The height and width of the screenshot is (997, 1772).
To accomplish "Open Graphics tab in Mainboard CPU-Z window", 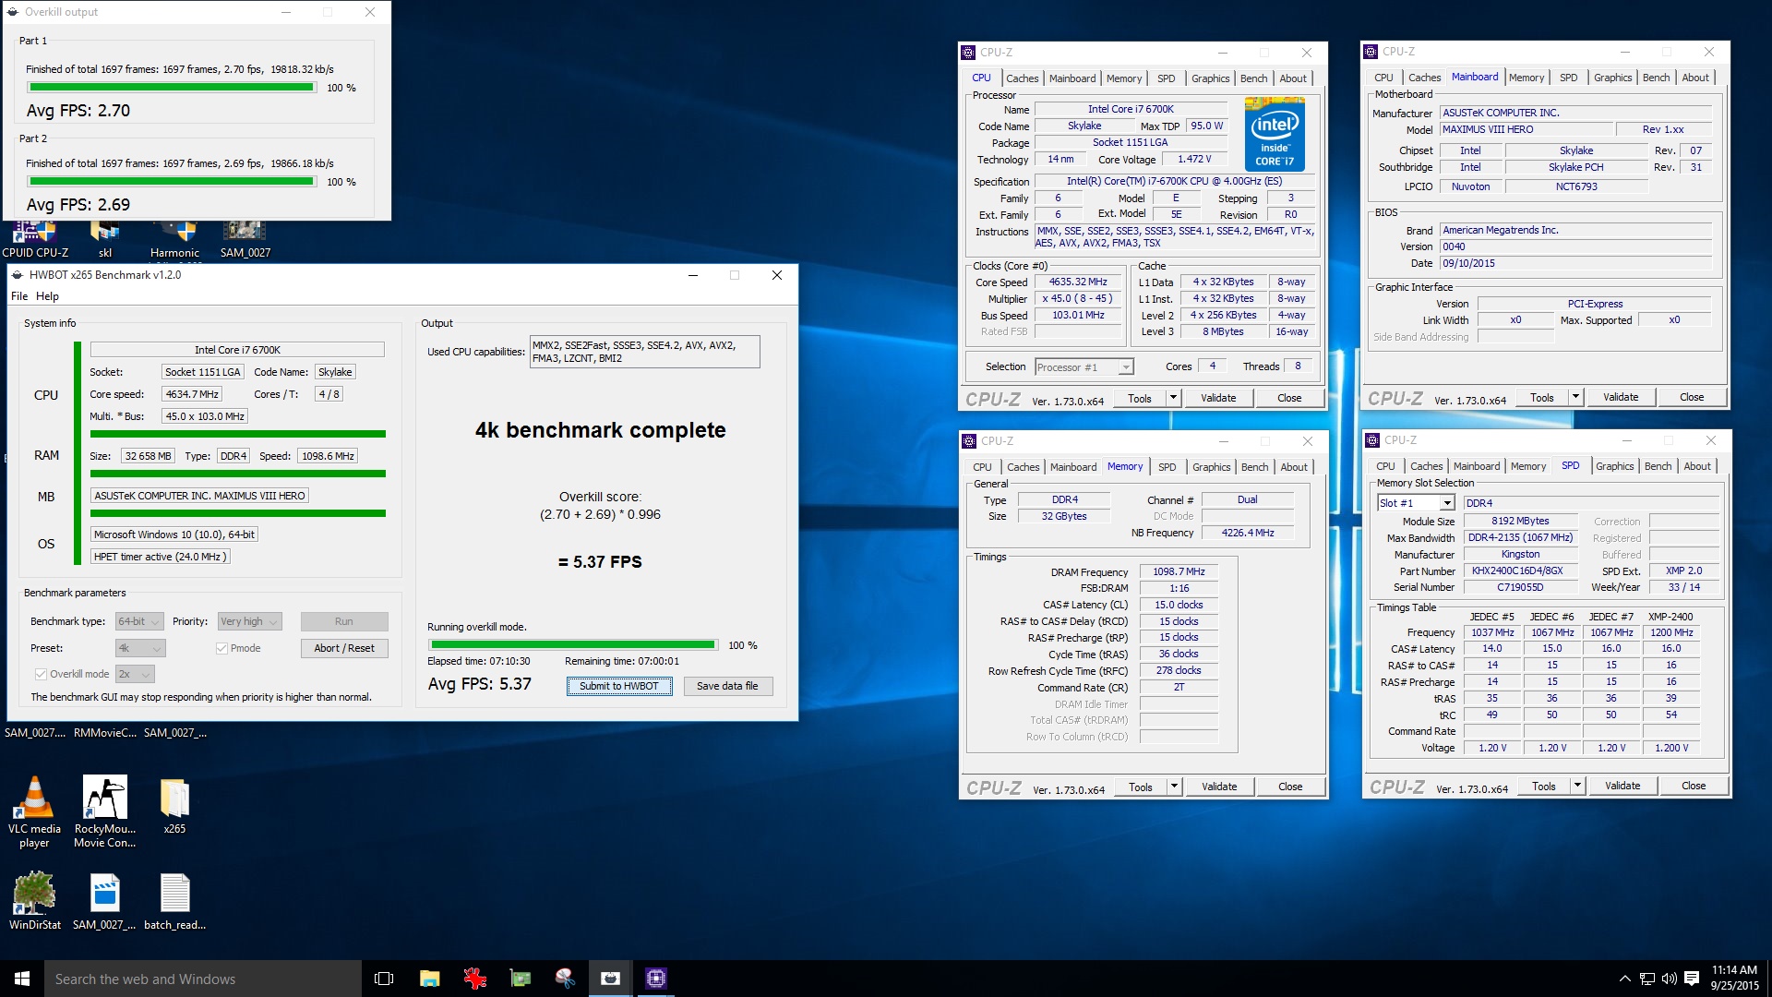I will click(1612, 78).
